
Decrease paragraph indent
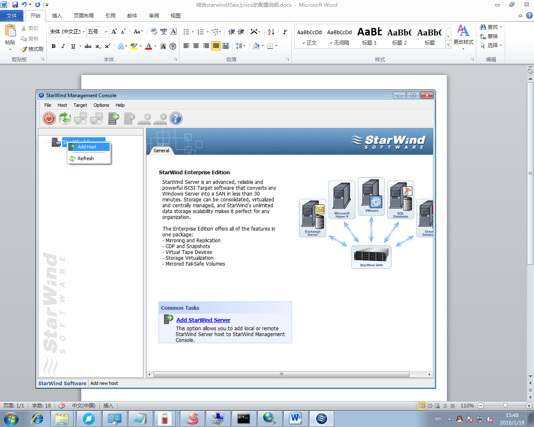point(232,32)
